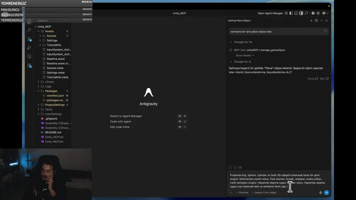
Task: Click the toolbox icon above the prompt box
Action: coord(240,167)
